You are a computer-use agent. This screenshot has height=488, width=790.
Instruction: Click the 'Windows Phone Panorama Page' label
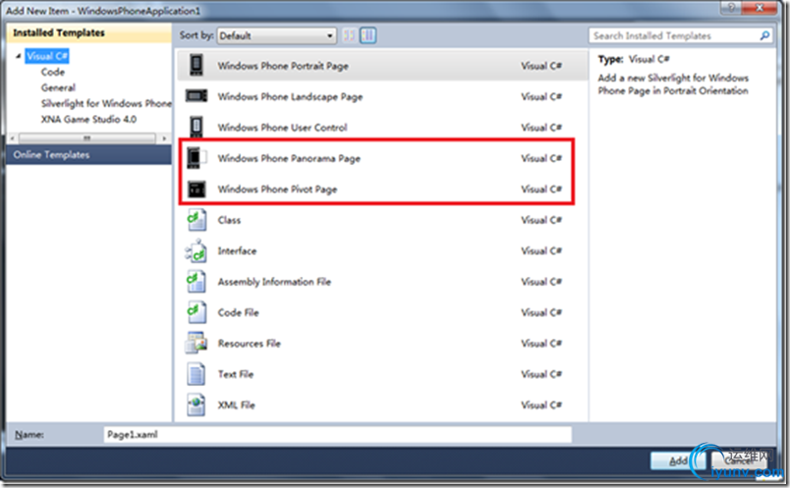(289, 158)
